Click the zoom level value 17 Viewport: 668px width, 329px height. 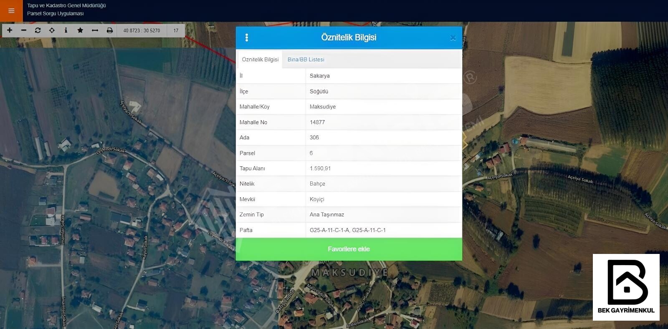coord(176,30)
